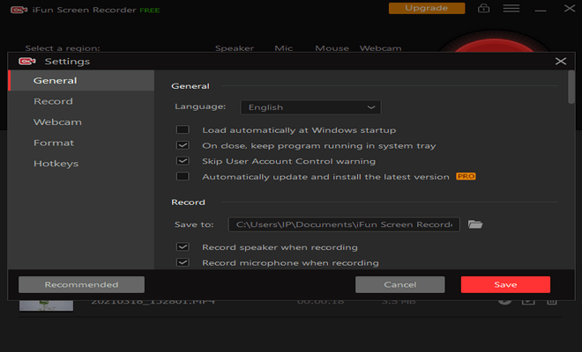
Task: Close the Settings dialog
Action: tap(561, 61)
